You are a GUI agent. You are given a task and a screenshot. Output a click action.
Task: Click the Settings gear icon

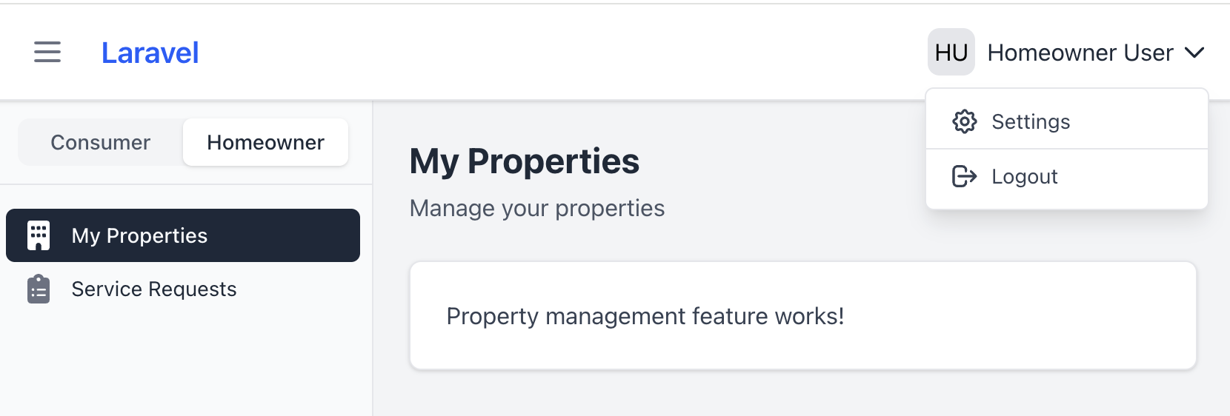coord(964,121)
